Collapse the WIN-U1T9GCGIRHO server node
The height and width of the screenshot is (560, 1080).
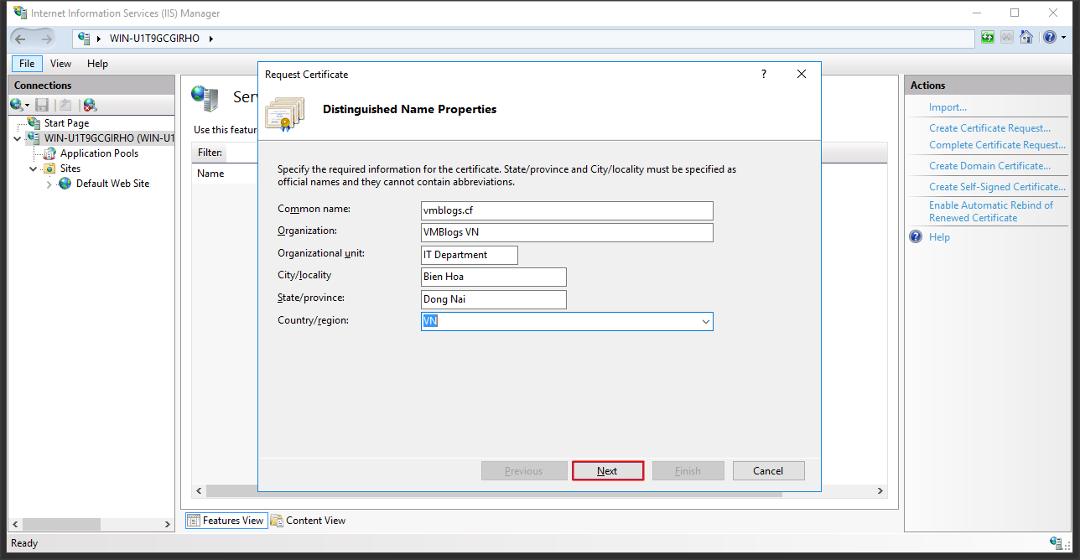[x=18, y=138]
